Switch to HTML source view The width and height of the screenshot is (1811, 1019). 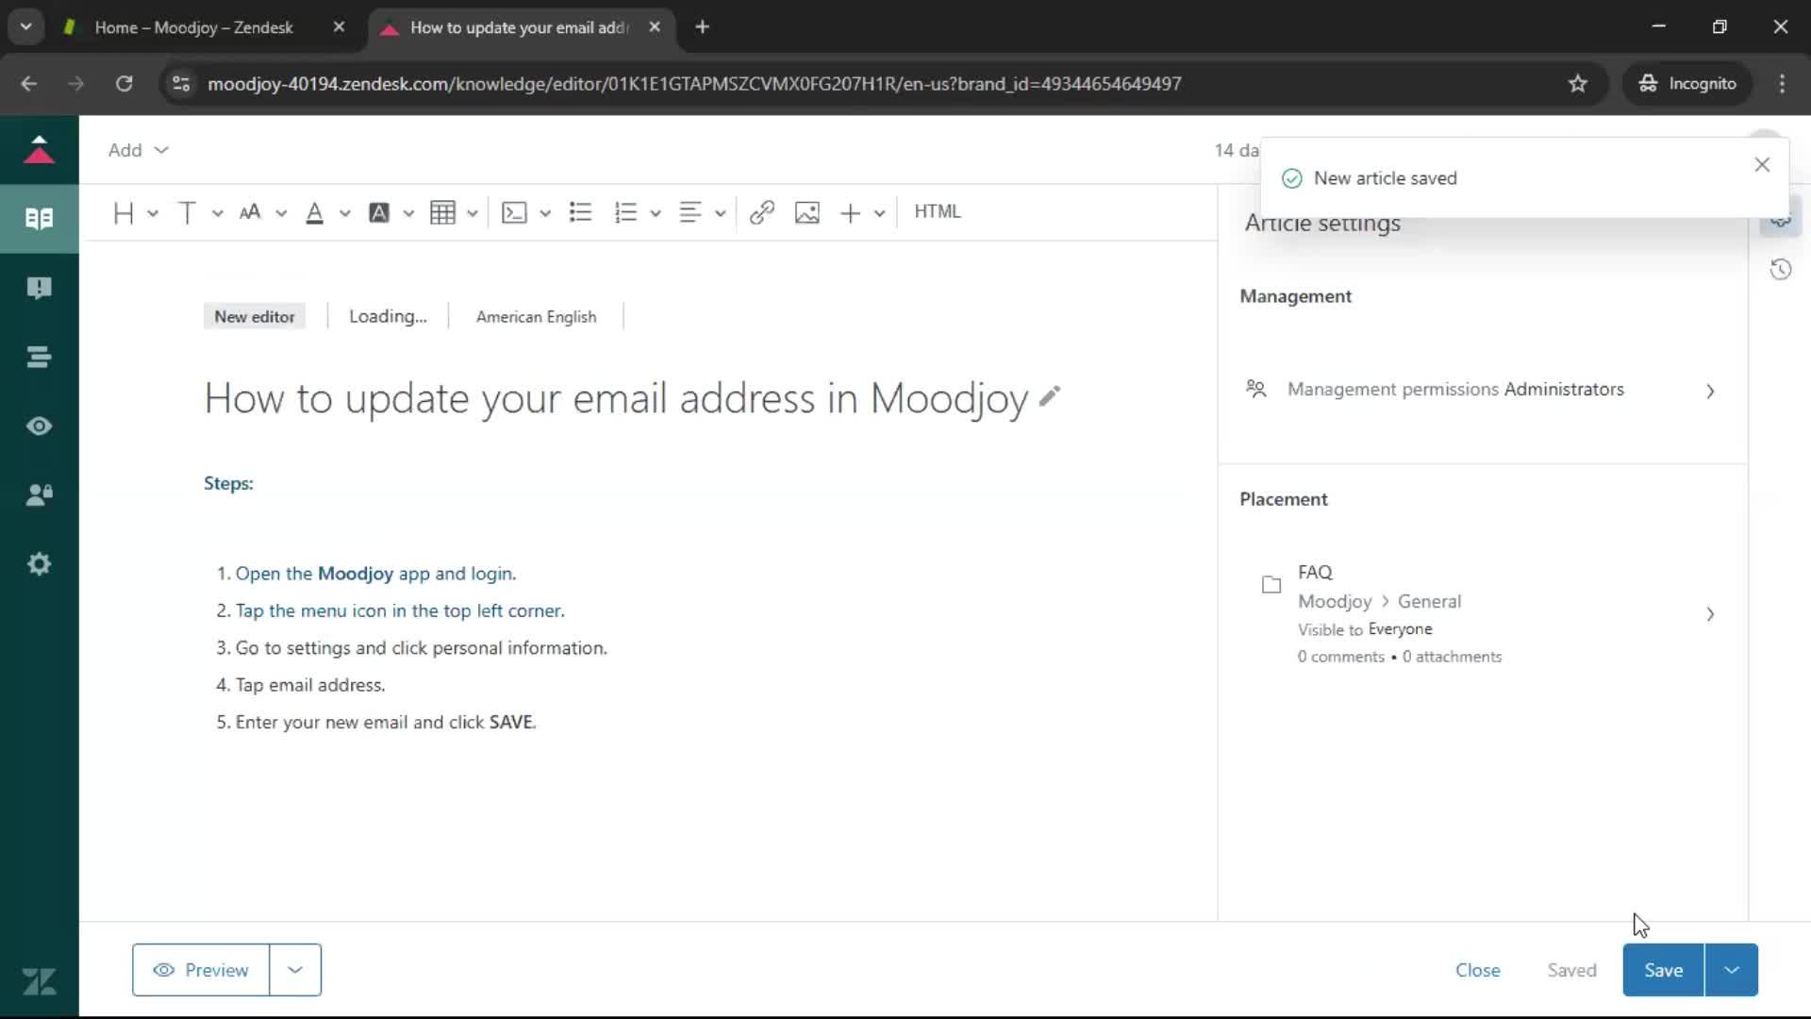click(938, 211)
